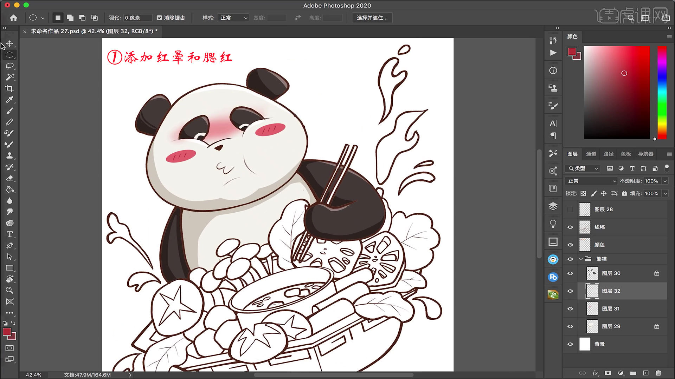Open the 样式 style dropdown

pos(233,18)
